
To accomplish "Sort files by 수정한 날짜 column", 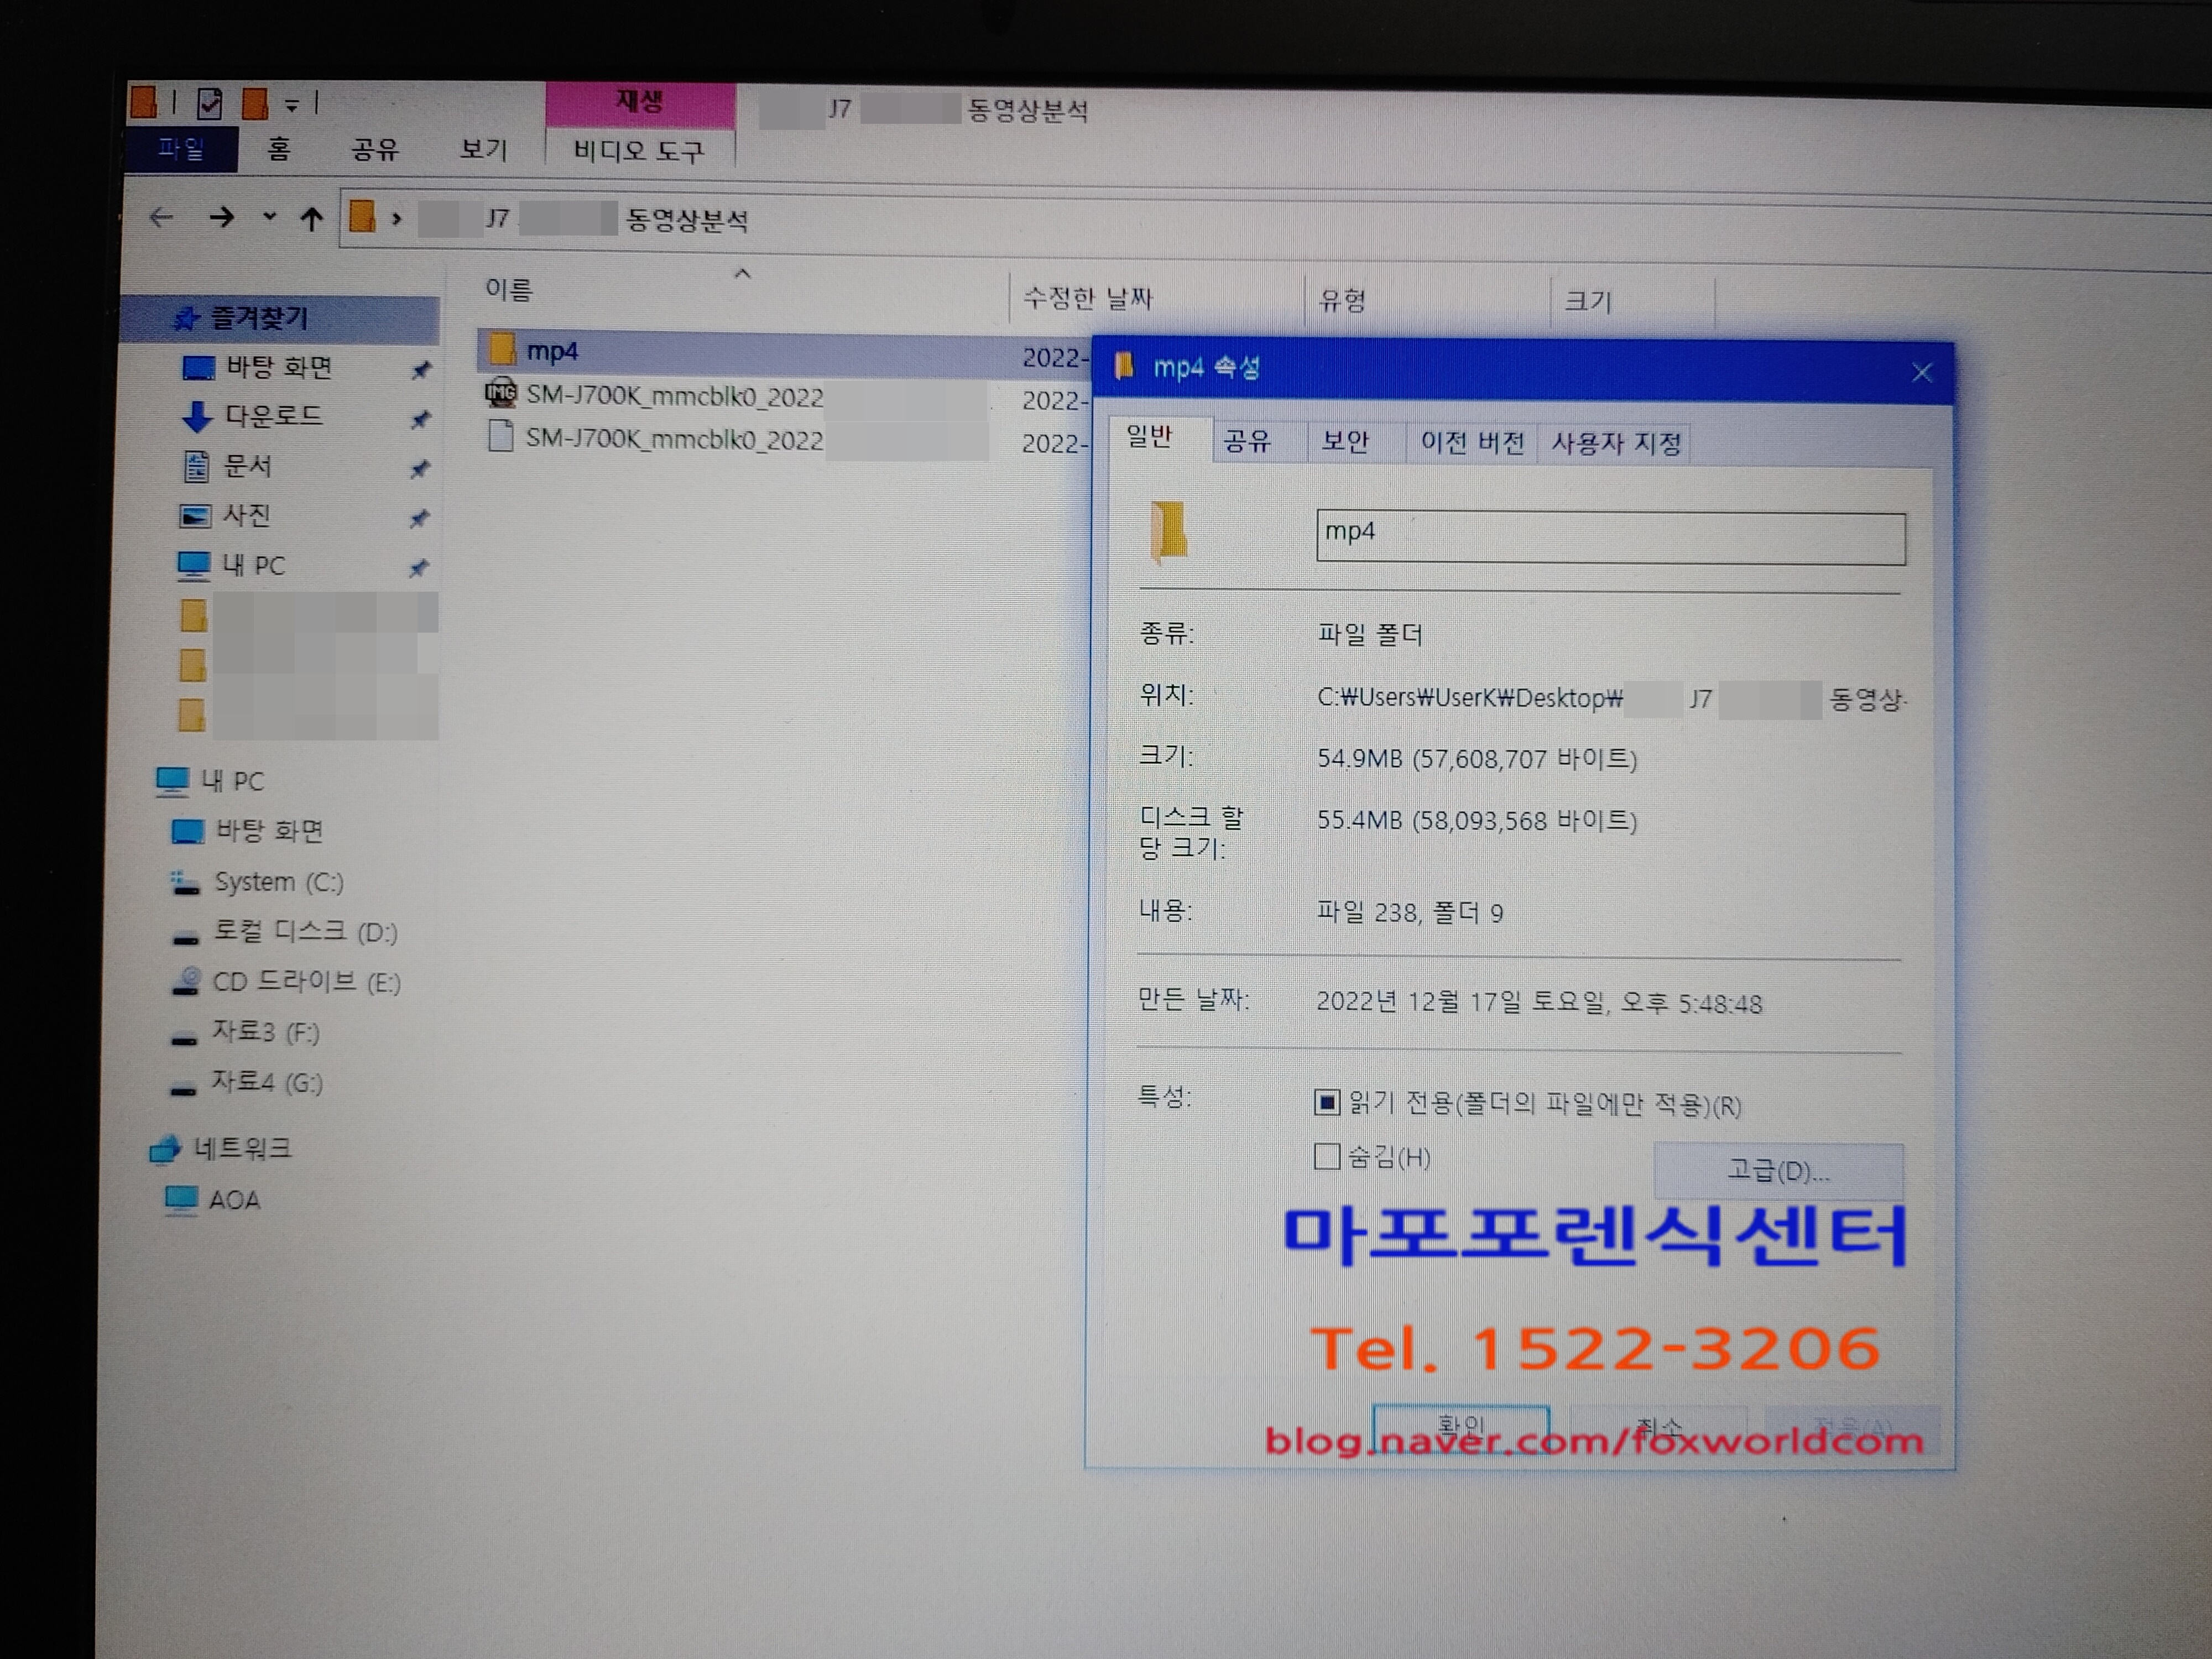I will tap(1087, 297).
